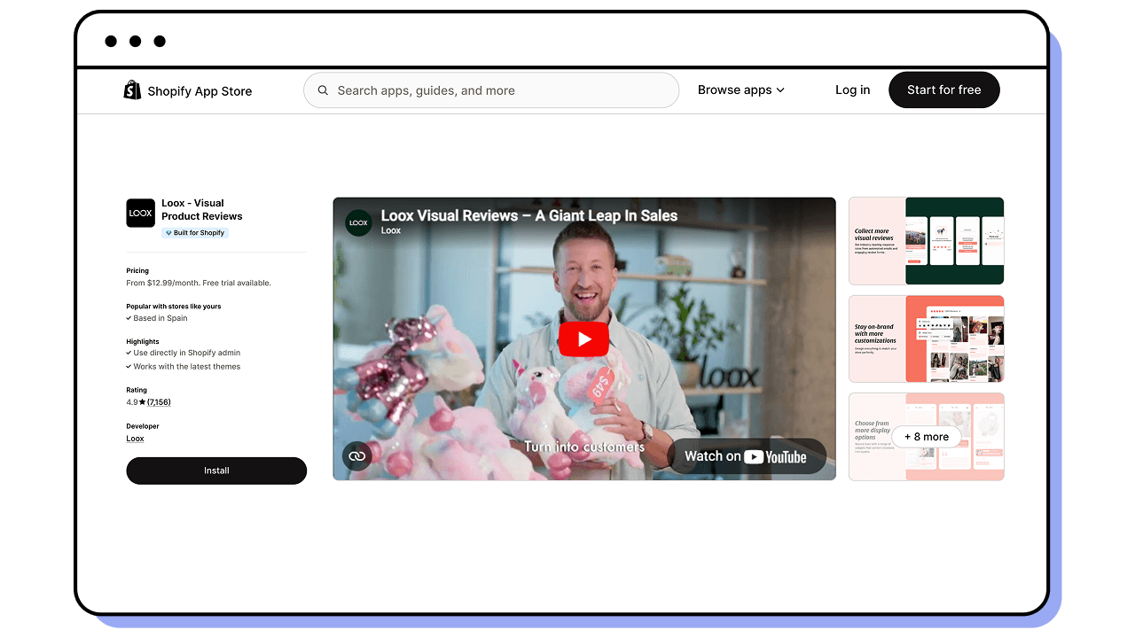
Task: Install the Loox app
Action: tap(216, 471)
